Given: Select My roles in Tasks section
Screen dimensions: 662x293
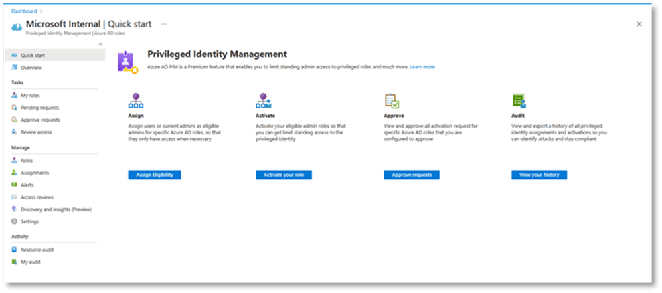Looking at the screenshot, I should 31,96.
